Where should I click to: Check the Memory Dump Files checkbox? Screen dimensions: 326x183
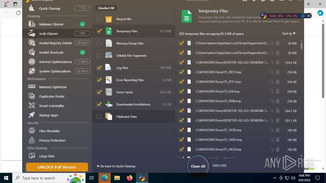(x=99, y=43)
